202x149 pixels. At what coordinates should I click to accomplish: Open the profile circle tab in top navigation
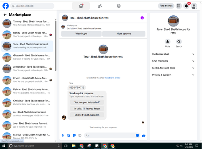[119, 6]
